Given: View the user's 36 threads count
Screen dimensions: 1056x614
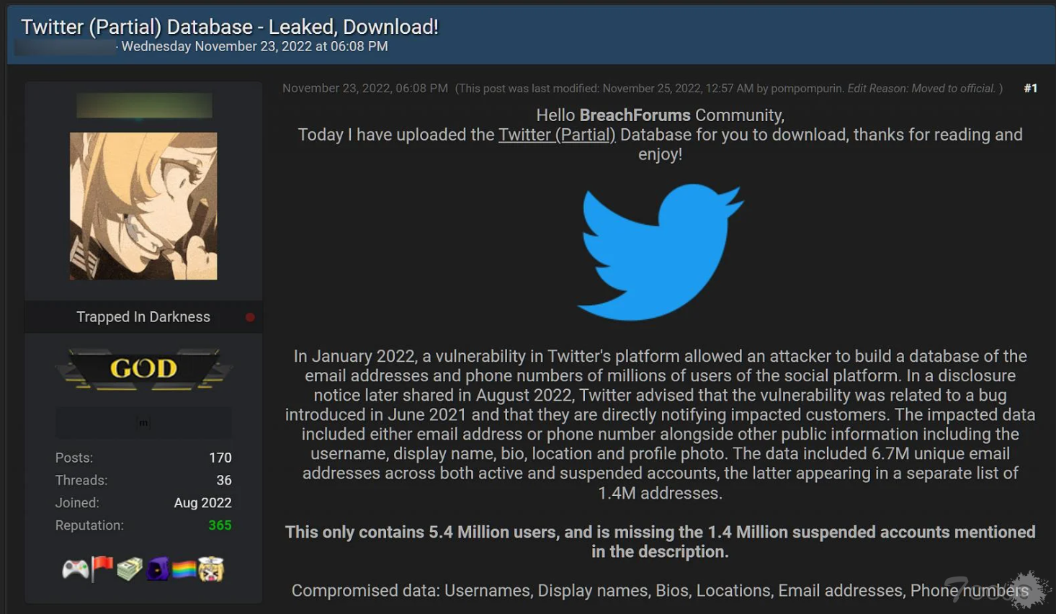Looking at the screenshot, I should coord(224,480).
